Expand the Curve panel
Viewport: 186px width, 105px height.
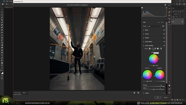[144, 34]
